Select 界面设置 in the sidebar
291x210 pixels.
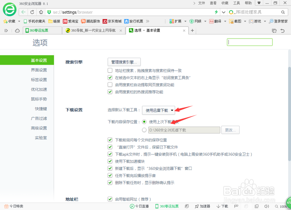click(x=39, y=70)
